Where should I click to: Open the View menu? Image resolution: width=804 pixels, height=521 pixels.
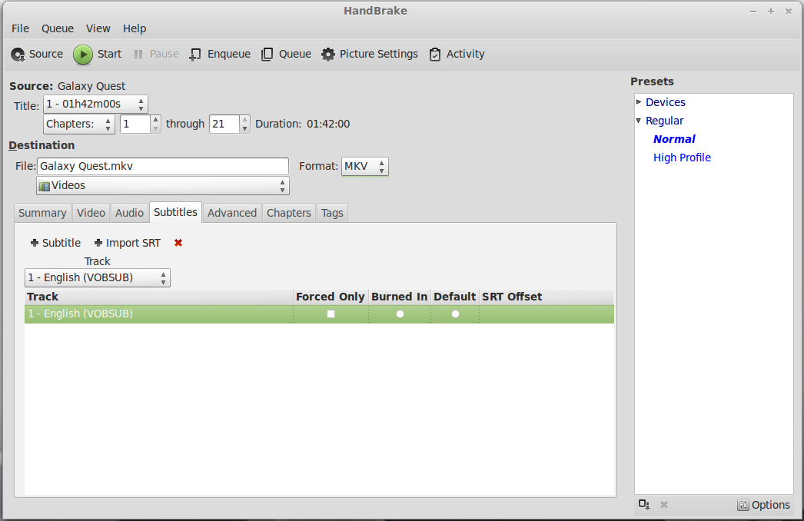tap(98, 28)
